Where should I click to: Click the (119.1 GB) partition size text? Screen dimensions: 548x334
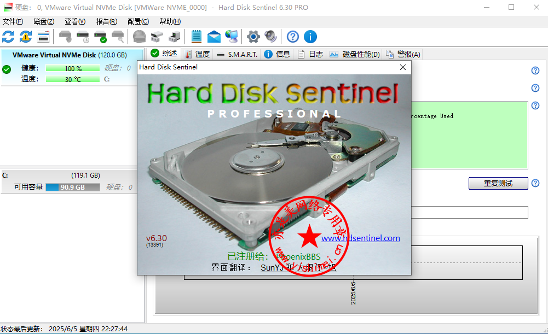point(85,175)
